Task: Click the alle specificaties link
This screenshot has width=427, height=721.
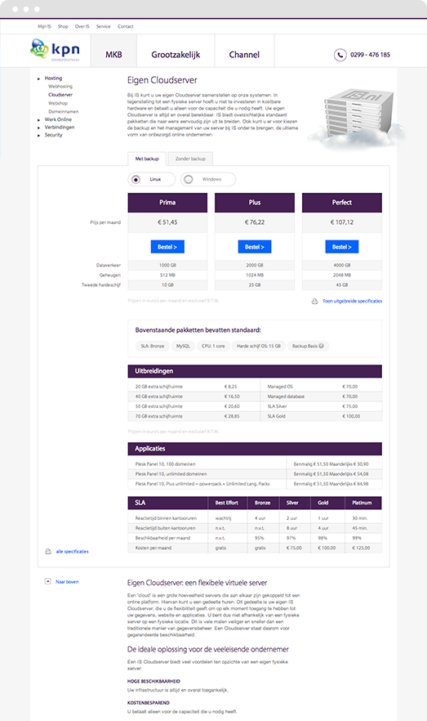Action: click(72, 551)
